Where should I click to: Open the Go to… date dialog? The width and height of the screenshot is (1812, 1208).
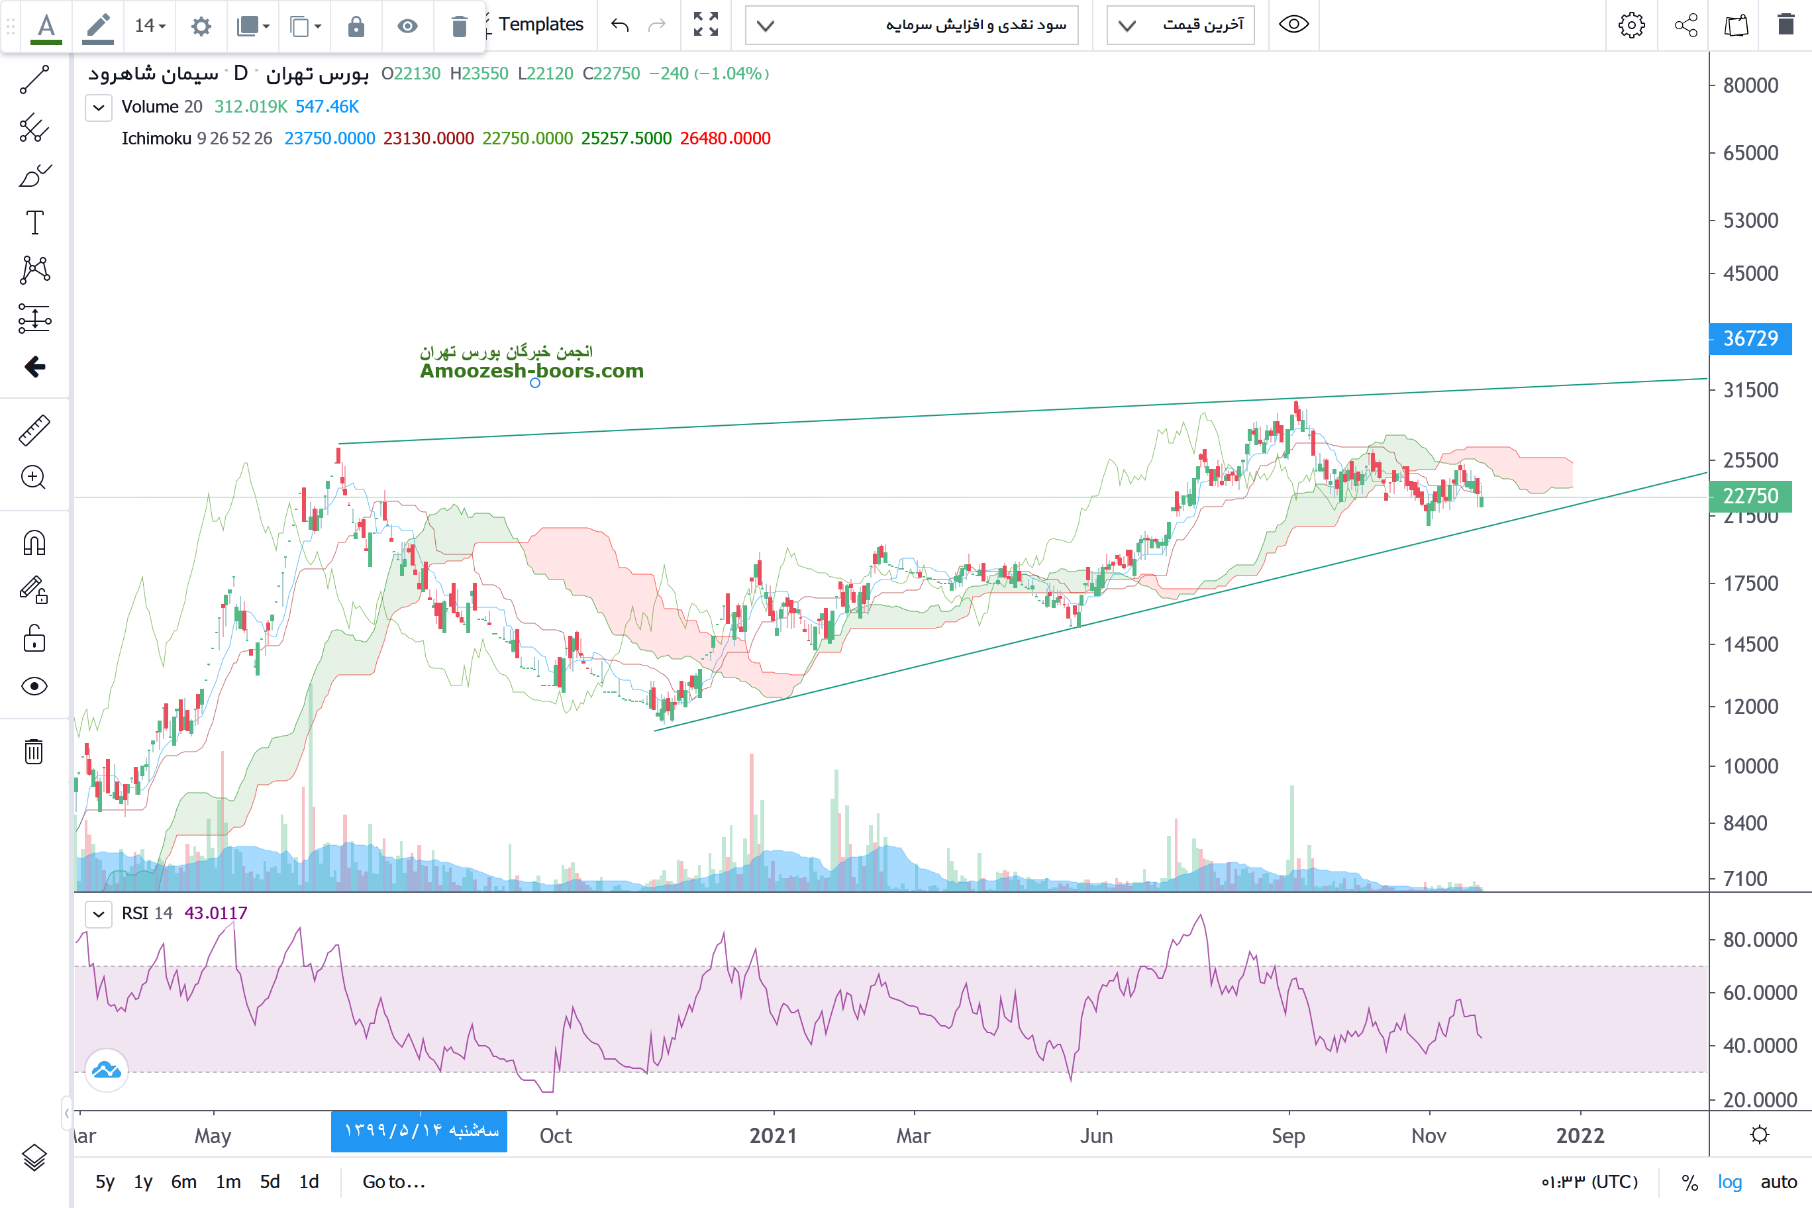point(393,1182)
